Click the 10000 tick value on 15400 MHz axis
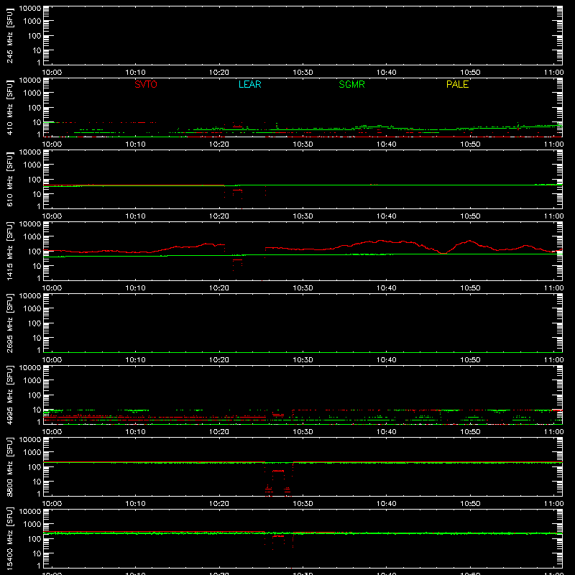 click(30, 512)
